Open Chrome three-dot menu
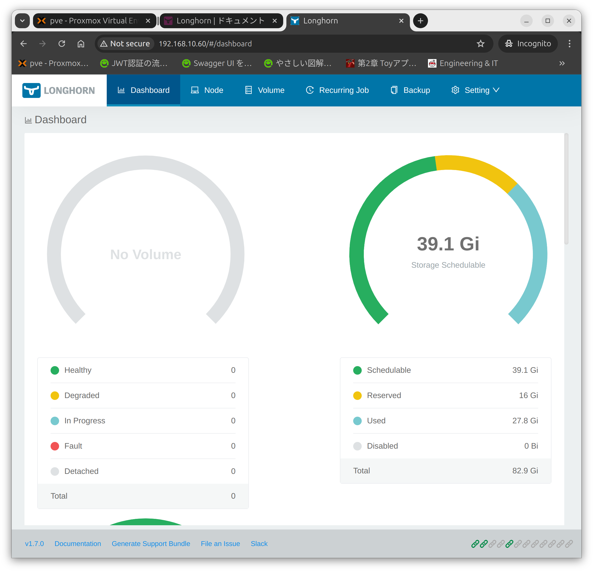This screenshot has height=571, width=593. pos(569,44)
